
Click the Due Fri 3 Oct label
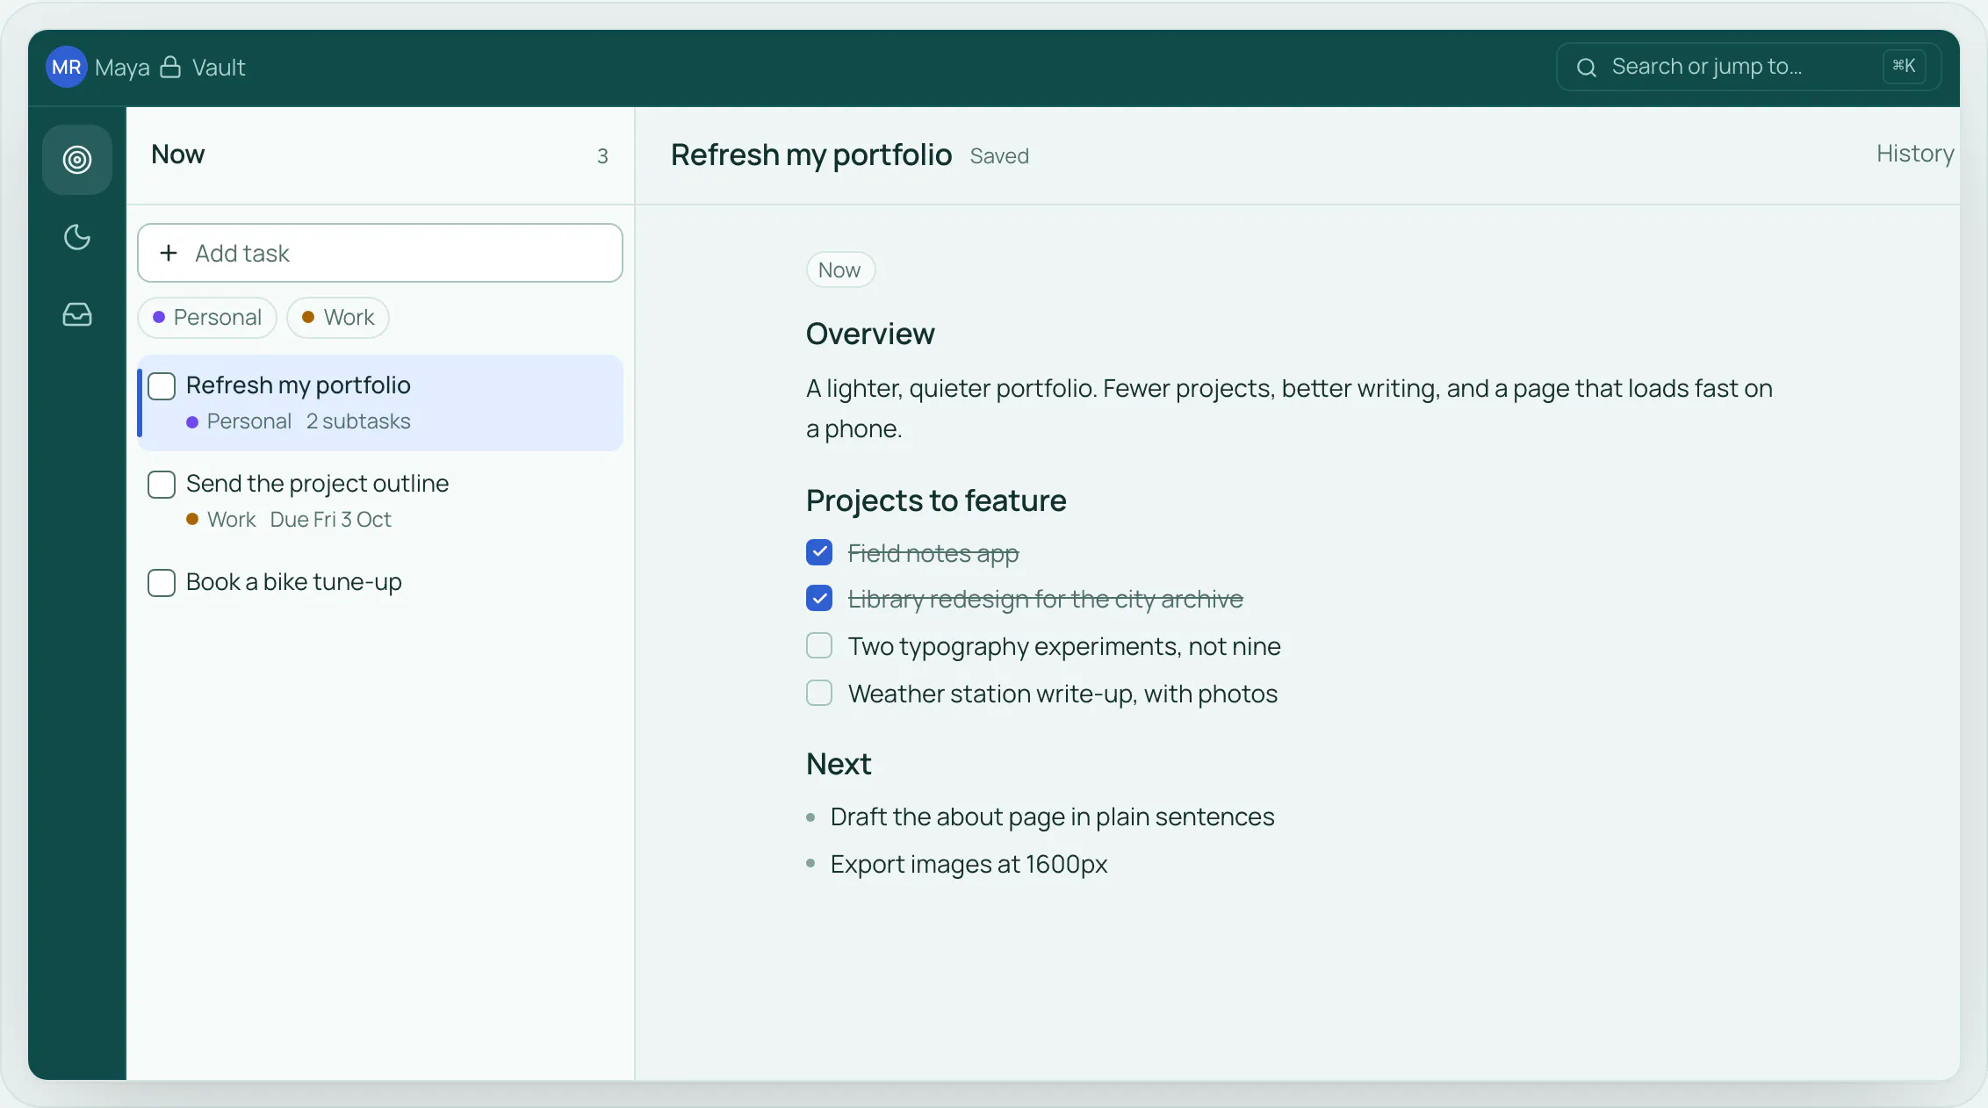330,520
